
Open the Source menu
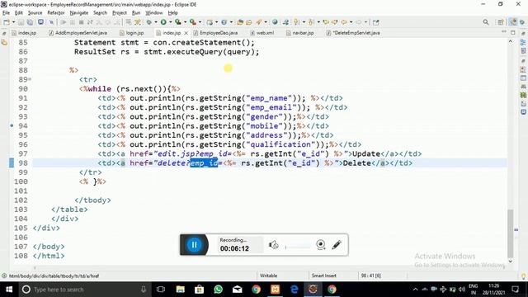coord(35,13)
